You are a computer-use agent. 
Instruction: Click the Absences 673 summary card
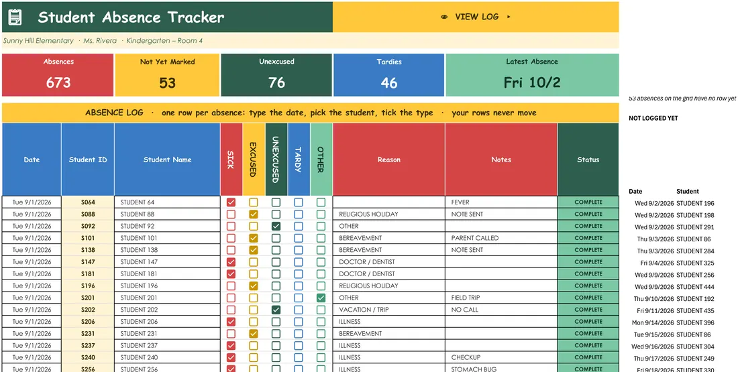pyautogui.click(x=58, y=75)
